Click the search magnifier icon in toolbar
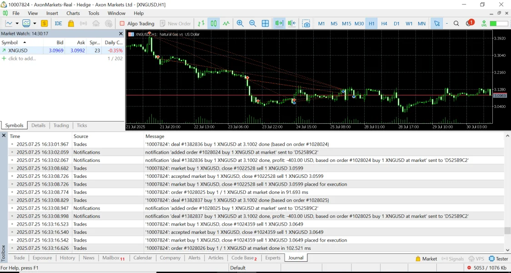The width and height of the screenshot is (511, 273). (x=456, y=24)
